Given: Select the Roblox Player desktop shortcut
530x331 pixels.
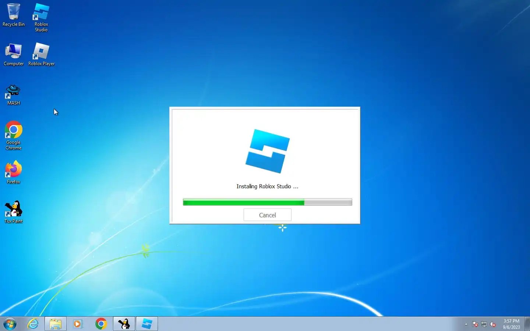Looking at the screenshot, I should click(41, 54).
